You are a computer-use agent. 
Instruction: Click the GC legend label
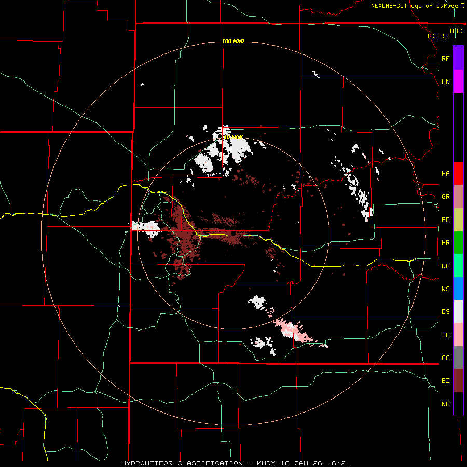[446, 358]
